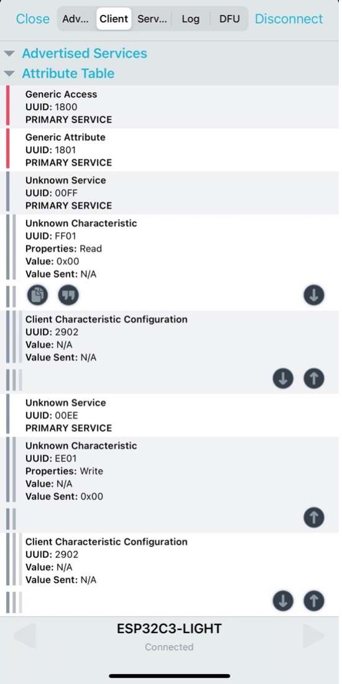Go to the previous device with left arrow

click(x=24, y=635)
